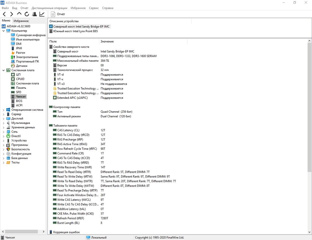Open the Разгон flame icon item

(13, 53)
